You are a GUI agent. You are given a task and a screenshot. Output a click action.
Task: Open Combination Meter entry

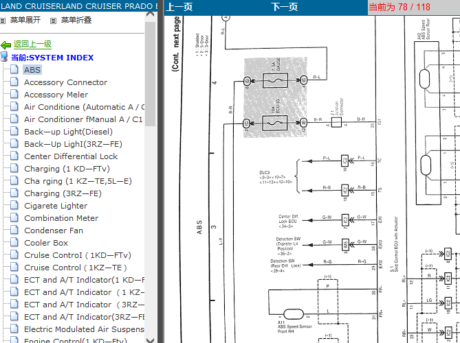pos(61,218)
